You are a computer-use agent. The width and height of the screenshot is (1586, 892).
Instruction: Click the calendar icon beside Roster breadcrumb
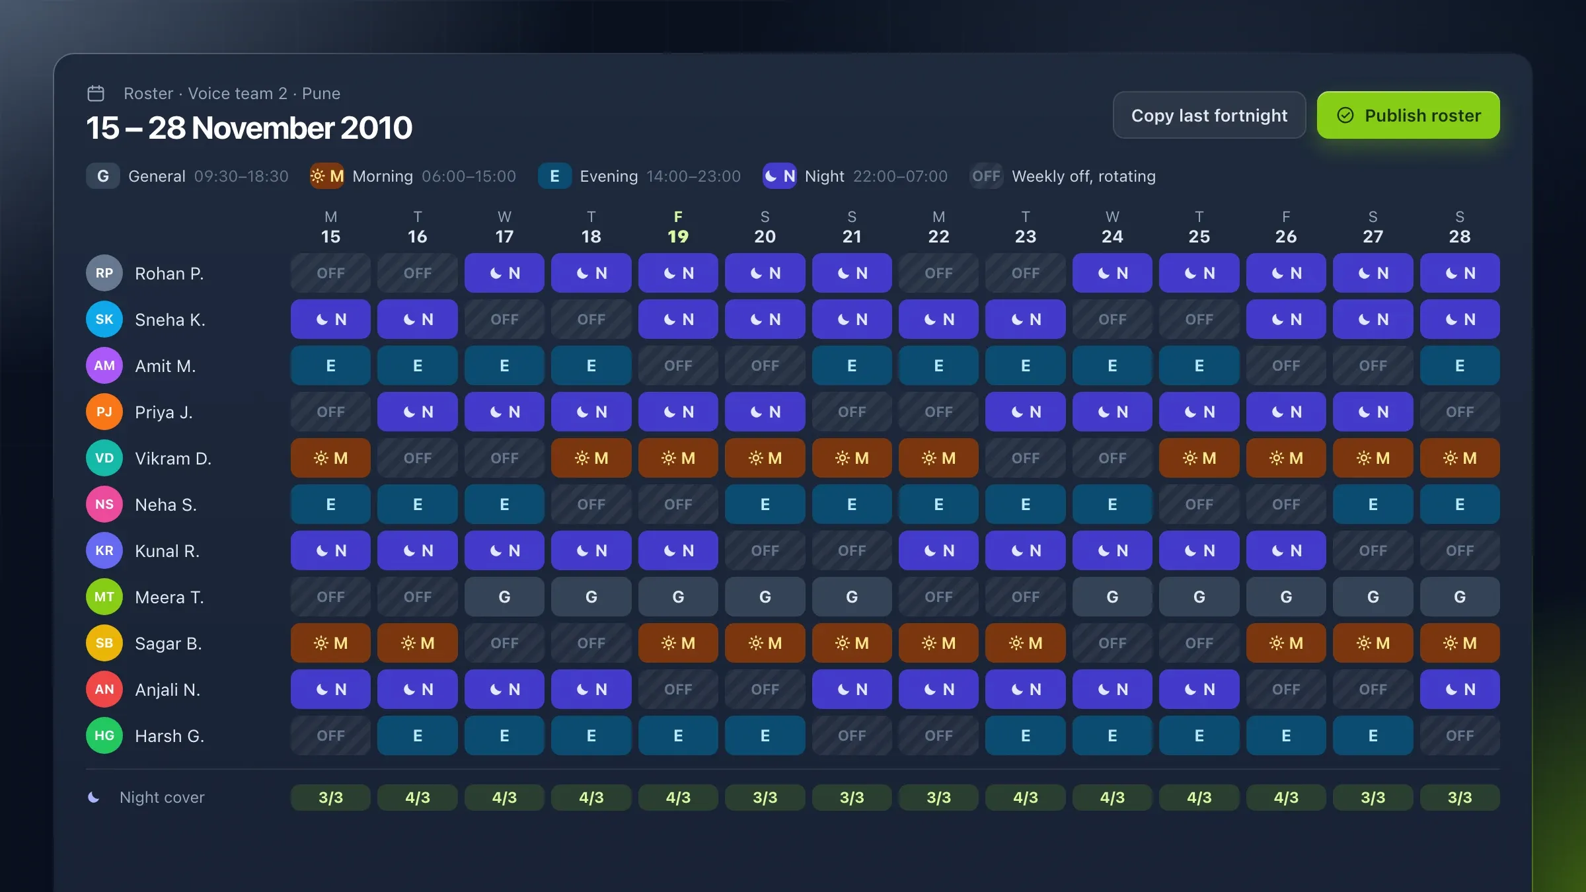click(x=96, y=93)
